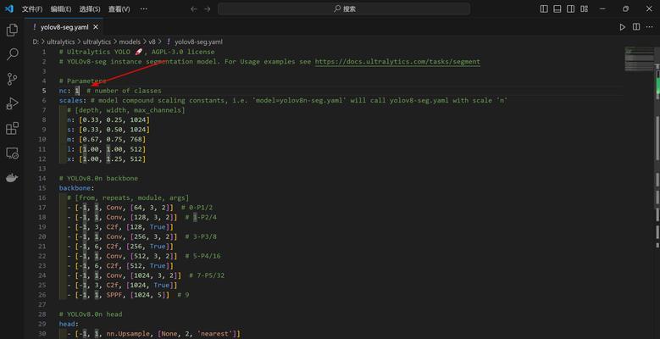Open the 文件(F) menu
Viewport: 660px width, 339px height.
(x=32, y=8)
